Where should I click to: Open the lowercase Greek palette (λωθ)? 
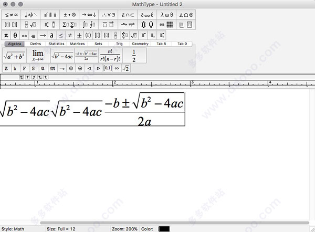pyautogui.click(x=166, y=15)
